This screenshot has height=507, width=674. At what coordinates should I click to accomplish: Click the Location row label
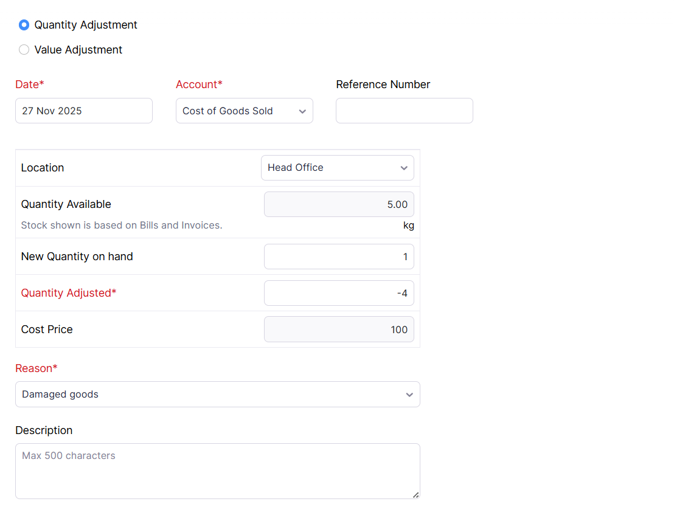[43, 168]
